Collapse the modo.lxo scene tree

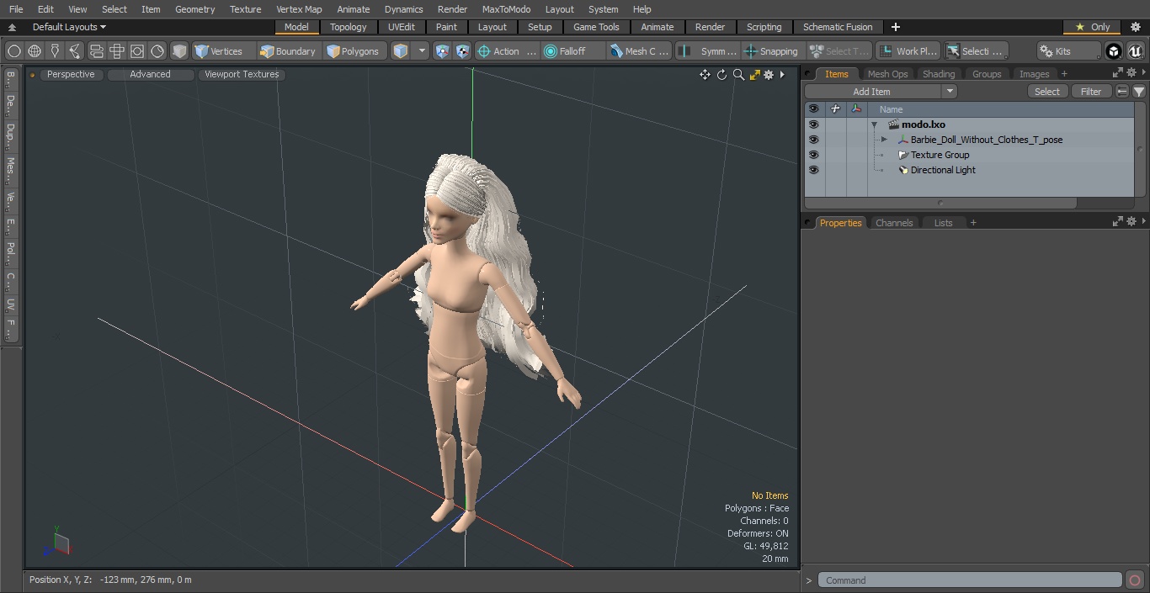(x=875, y=124)
